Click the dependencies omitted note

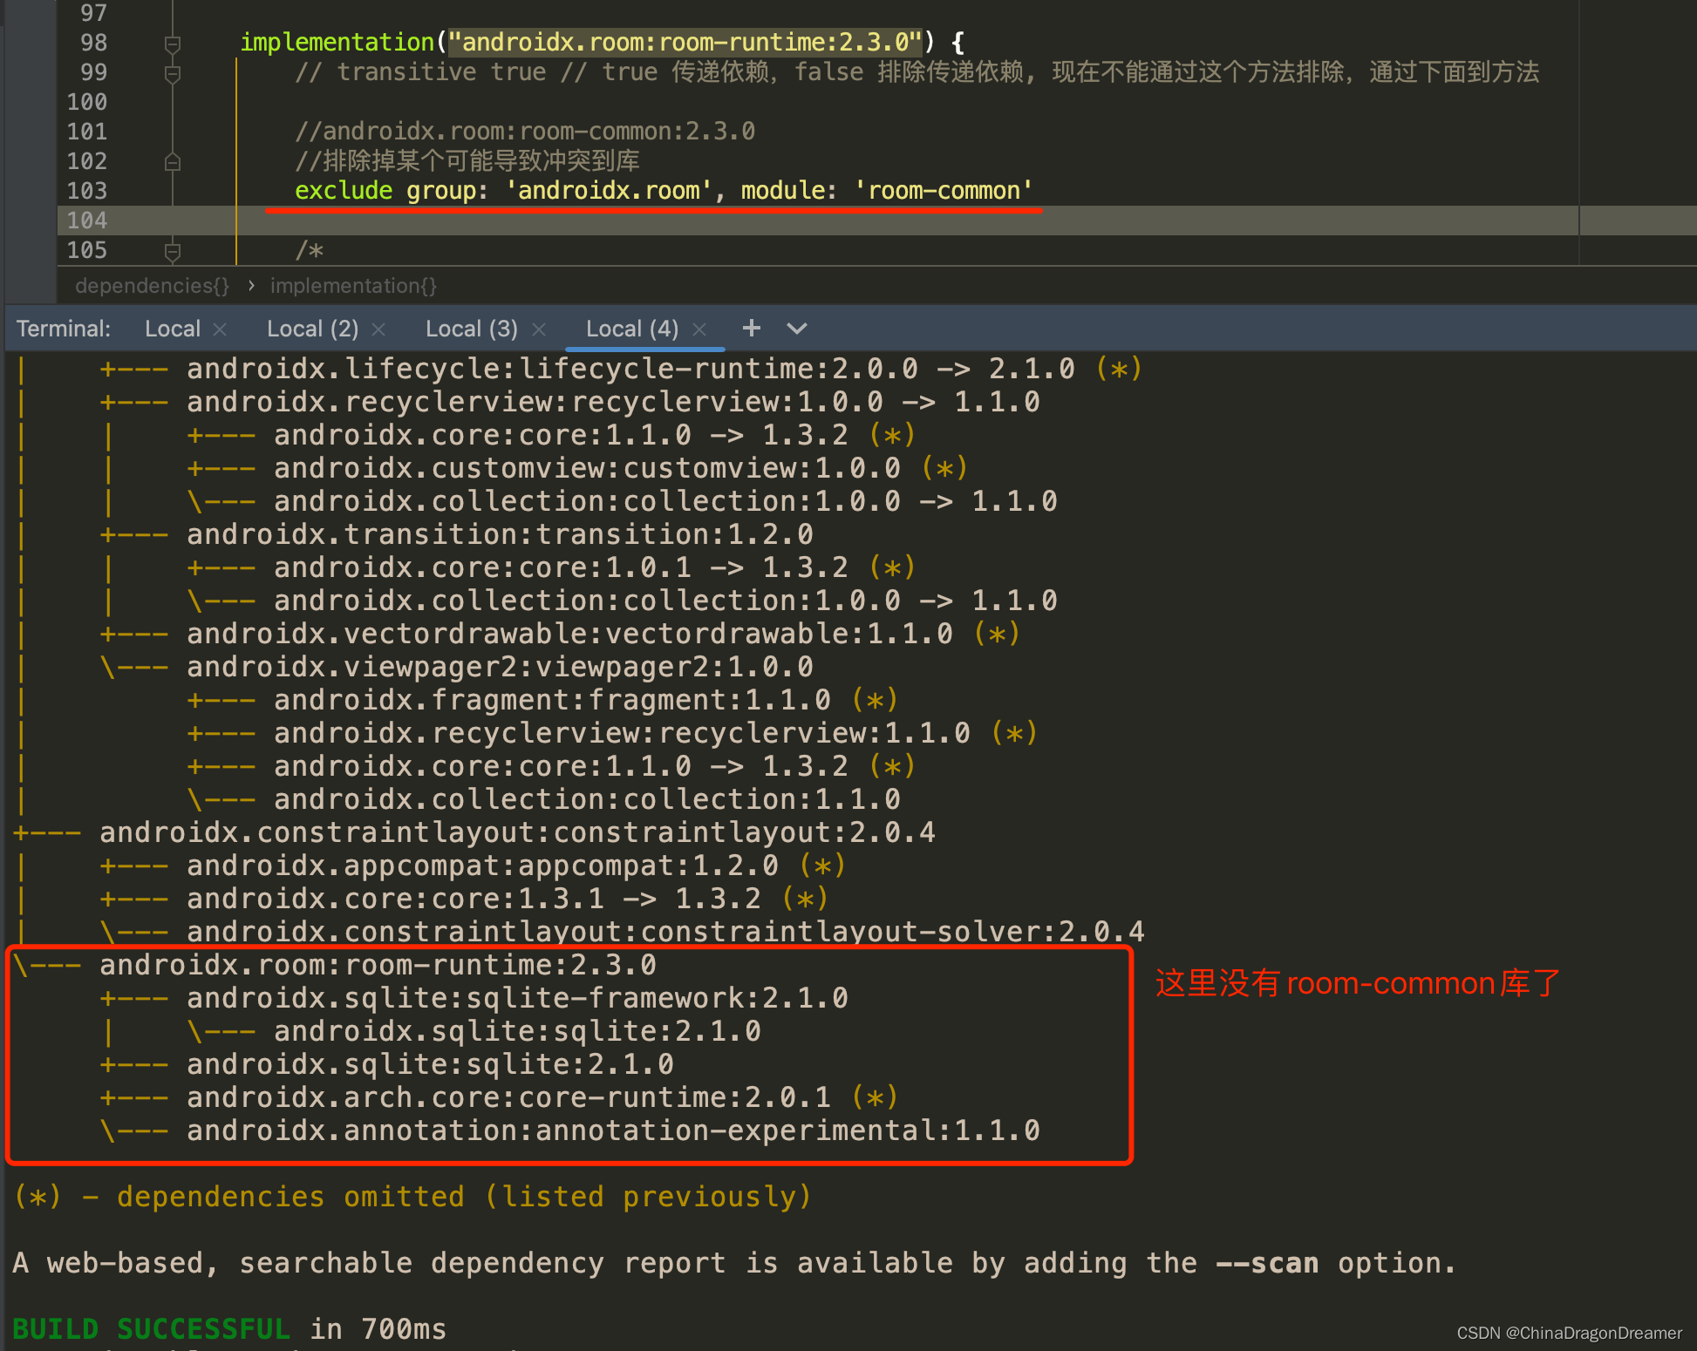coord(412,1197)
